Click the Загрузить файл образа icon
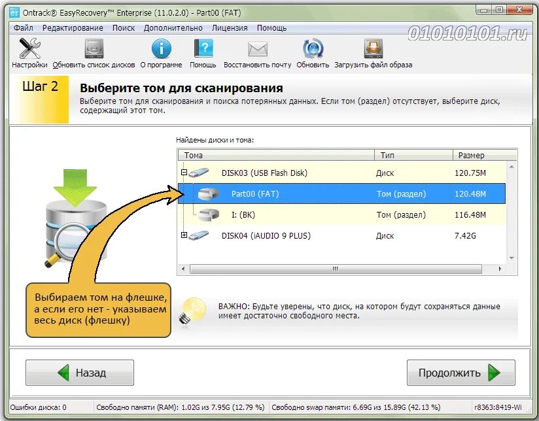This screenshot has width=539, height=421. pyautogui.click(x=374, y=48)
